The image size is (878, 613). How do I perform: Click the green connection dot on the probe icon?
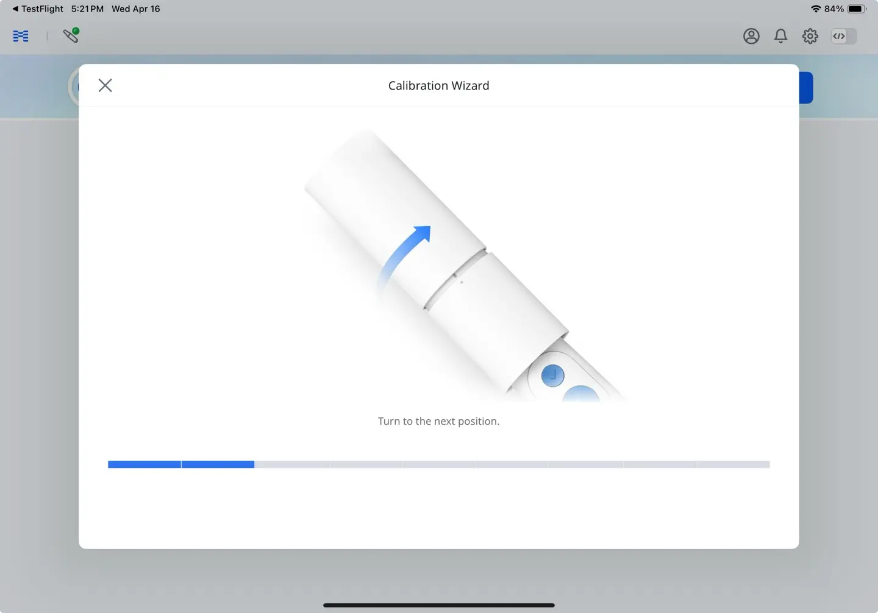pyautogui.click(x=76, y=29)
